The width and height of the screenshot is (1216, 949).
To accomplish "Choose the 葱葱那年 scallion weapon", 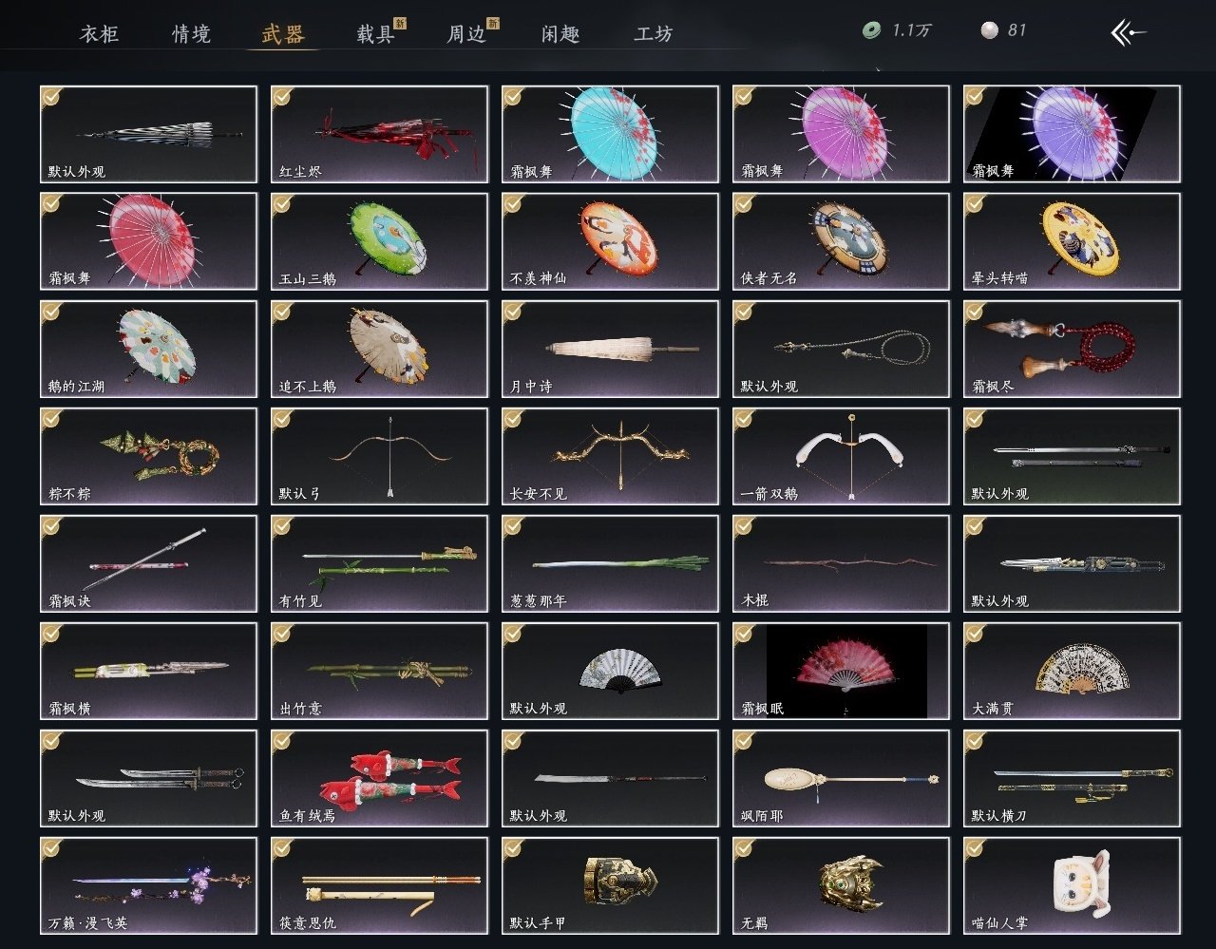I will (x=610, y=563).
